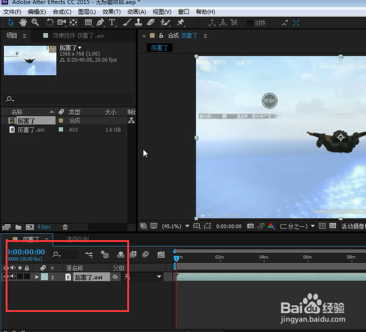This screenshot has height=332, width=366.
Task: Select the Rectangle shape tool
Action: click(88, 23)
